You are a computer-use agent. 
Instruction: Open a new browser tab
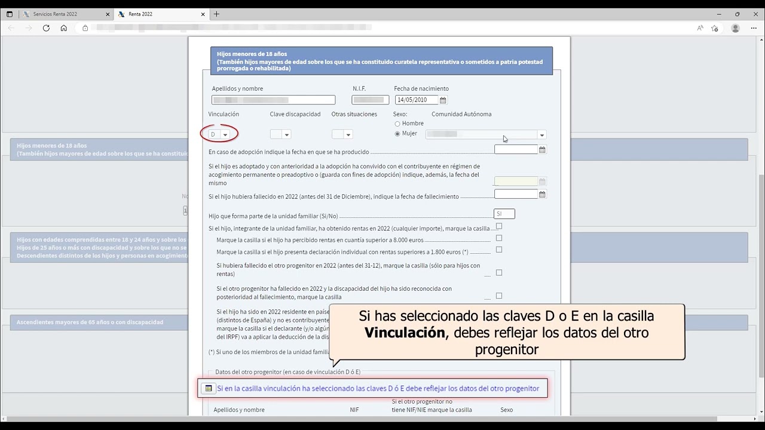(x=216, y=14)
